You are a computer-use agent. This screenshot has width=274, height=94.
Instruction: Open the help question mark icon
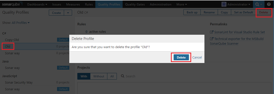[269, 4]
